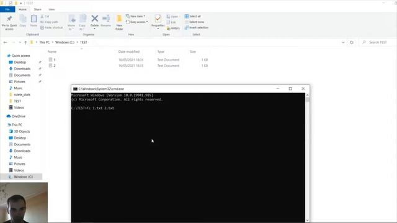Image resolution: width=397 pixels, height=223 pixels.
Task: Select This PC in navigation pane
Action: tap(17, 125)
